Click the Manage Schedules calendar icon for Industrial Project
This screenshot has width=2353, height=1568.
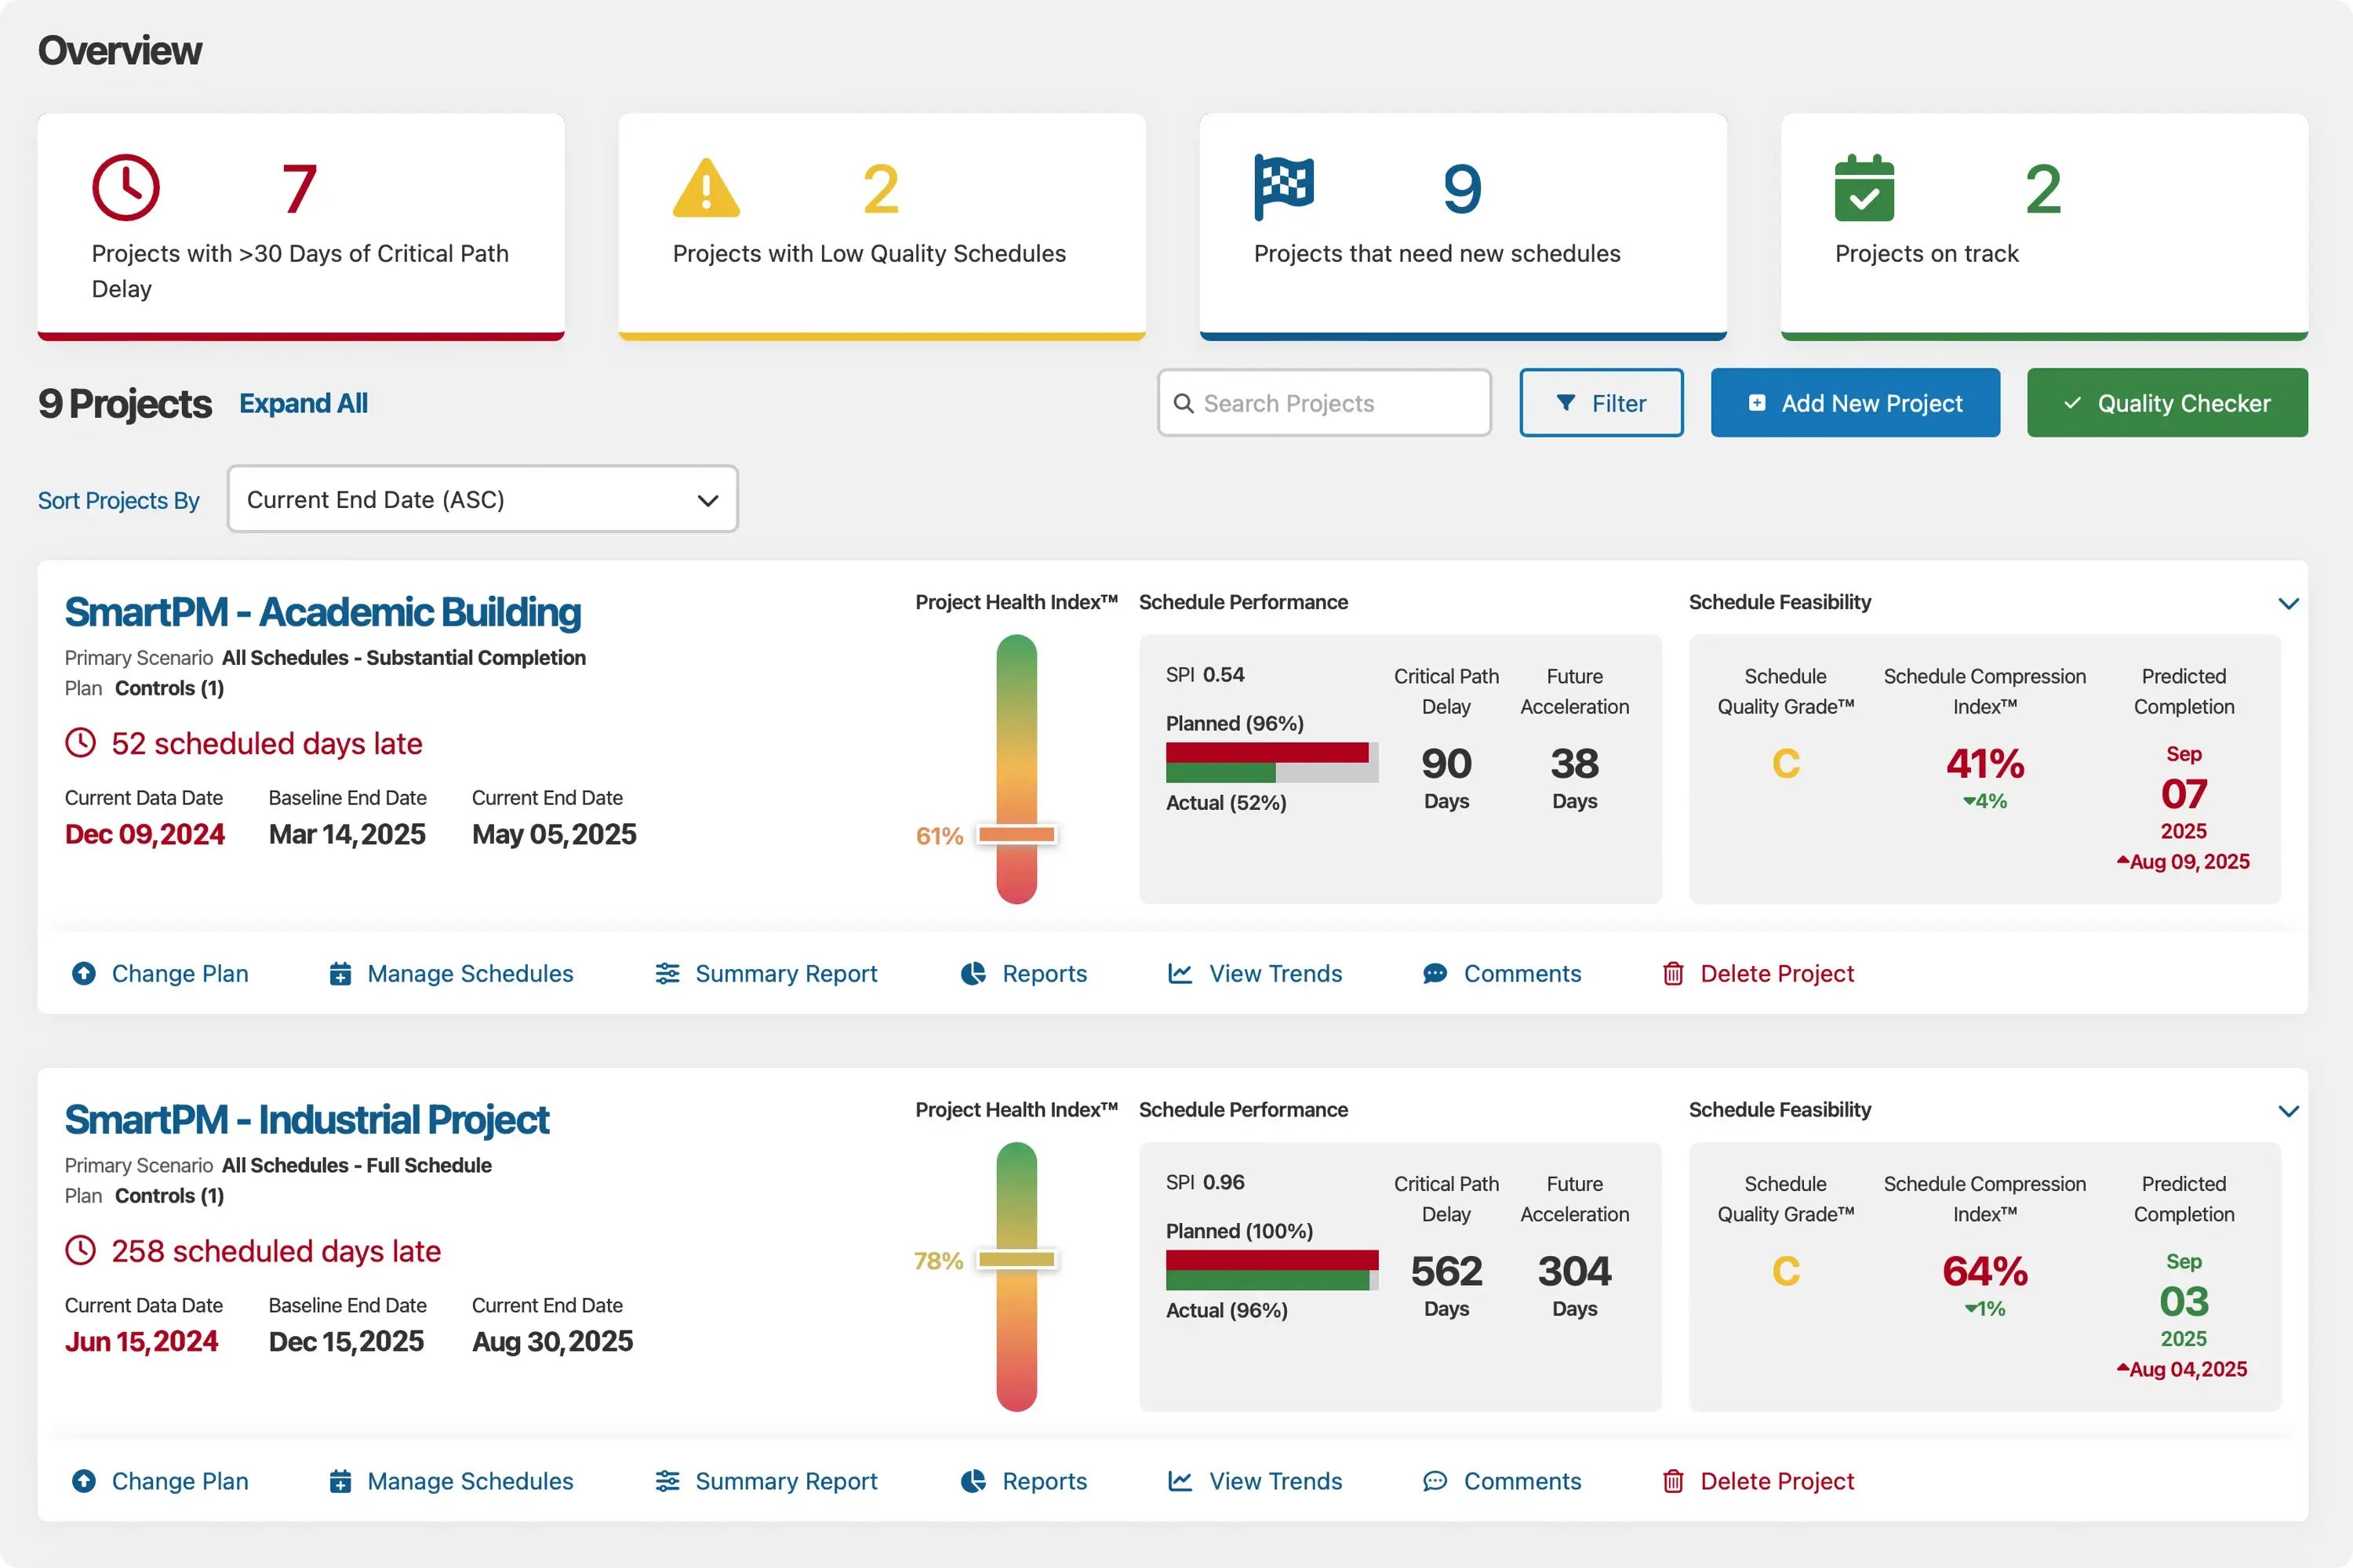coord(341,1481)
